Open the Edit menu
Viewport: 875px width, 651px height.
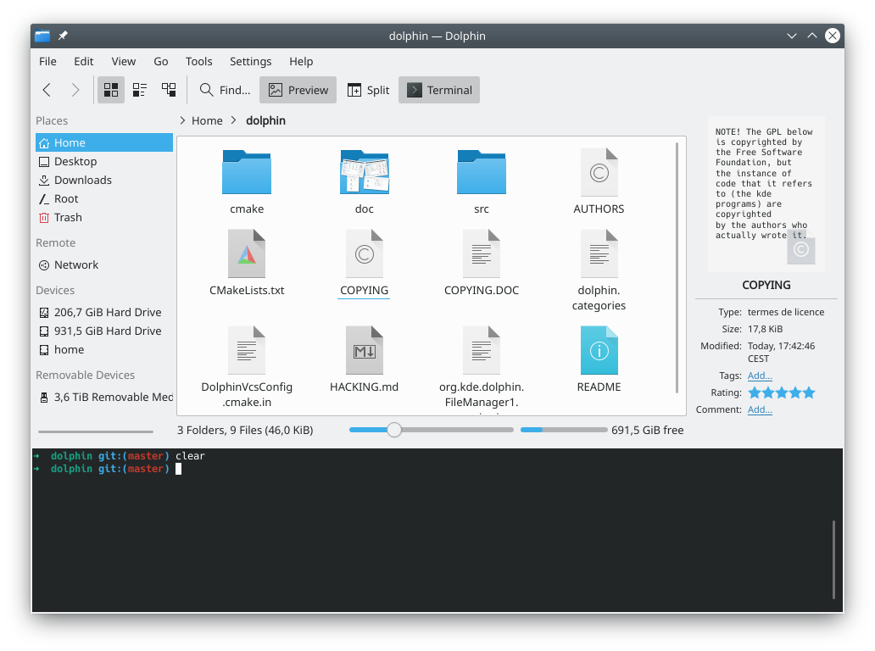84,61
